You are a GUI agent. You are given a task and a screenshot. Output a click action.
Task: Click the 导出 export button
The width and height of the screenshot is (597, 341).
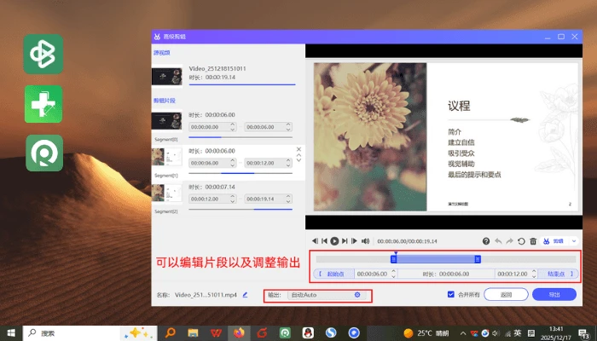pyautogui.click(x=554, y=295)
